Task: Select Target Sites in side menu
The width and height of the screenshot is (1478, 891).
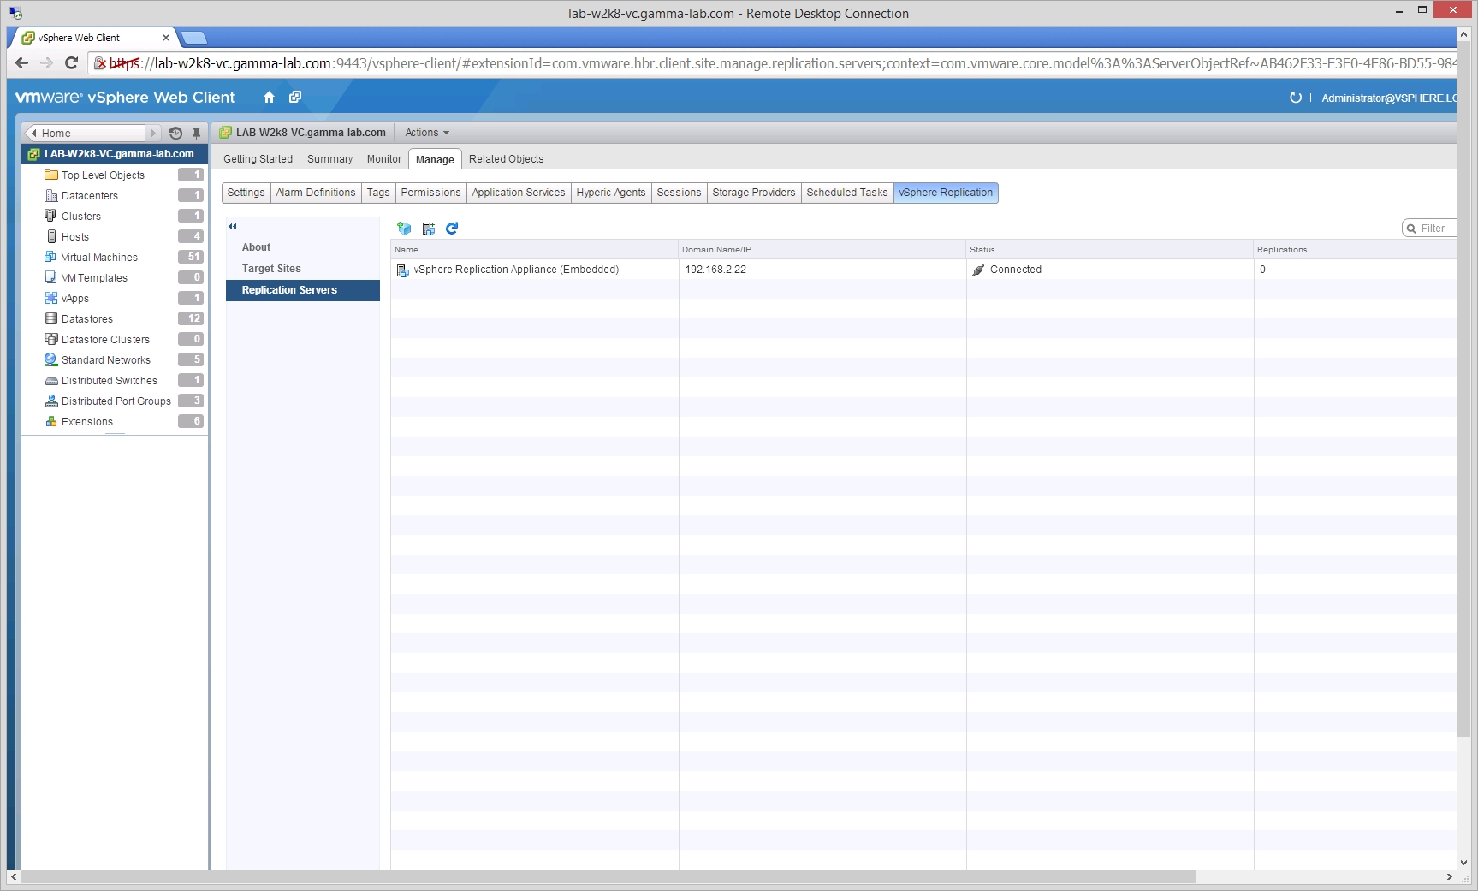Action: tap(271, 269)
